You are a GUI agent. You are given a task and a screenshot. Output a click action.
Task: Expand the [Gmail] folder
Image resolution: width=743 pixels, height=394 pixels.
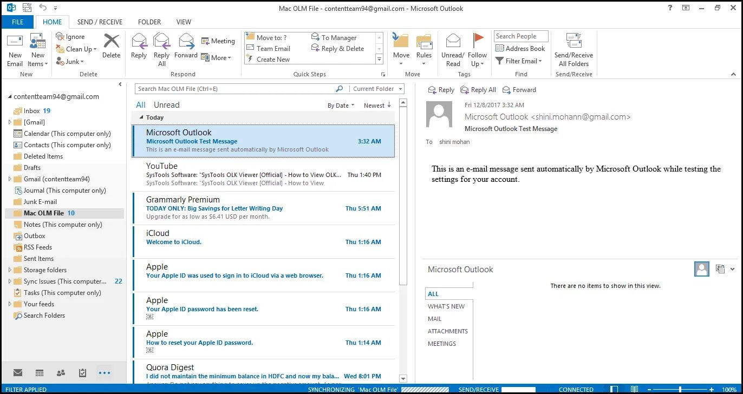click(10, 122)
